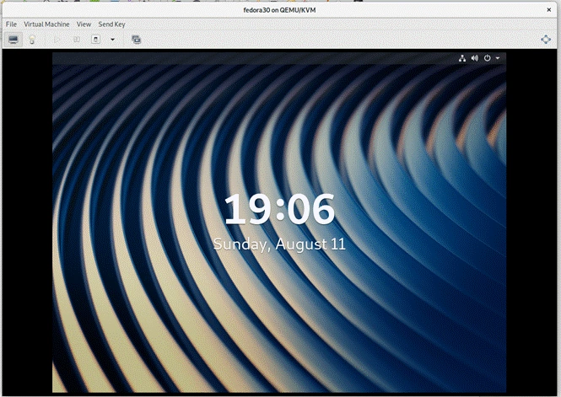Click the guest power icon
This screenshot has width=561, height=397.
[487, 58]
